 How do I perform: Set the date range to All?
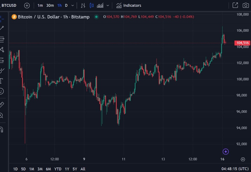83,169
